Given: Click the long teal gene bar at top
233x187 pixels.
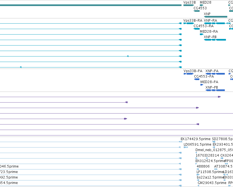Looking at the screenshot, I should coord(91,5).
